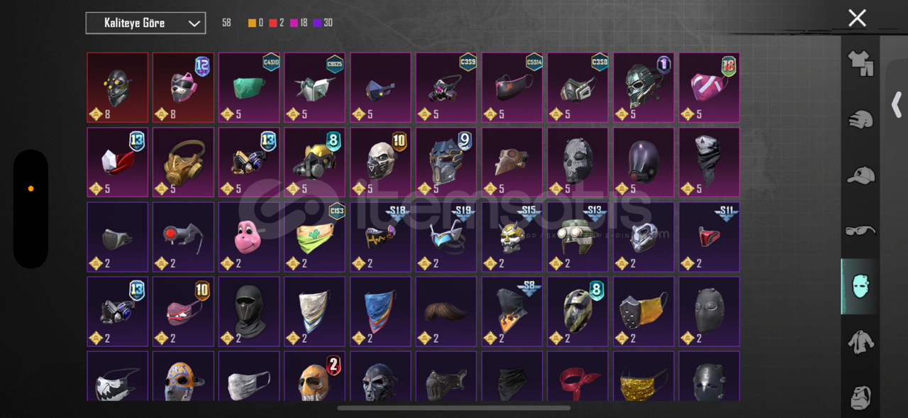This screenshot has height=418, width=908.
Task: Click the chevron arrow in the sort box
Action: [194, 23]
